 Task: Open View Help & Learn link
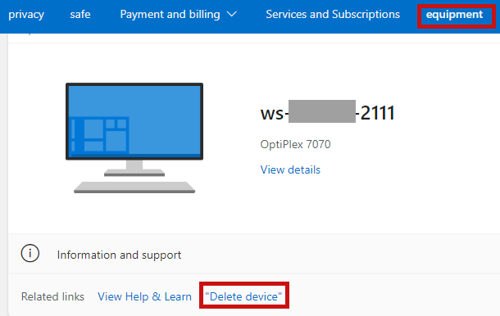[x=144, y=296]
